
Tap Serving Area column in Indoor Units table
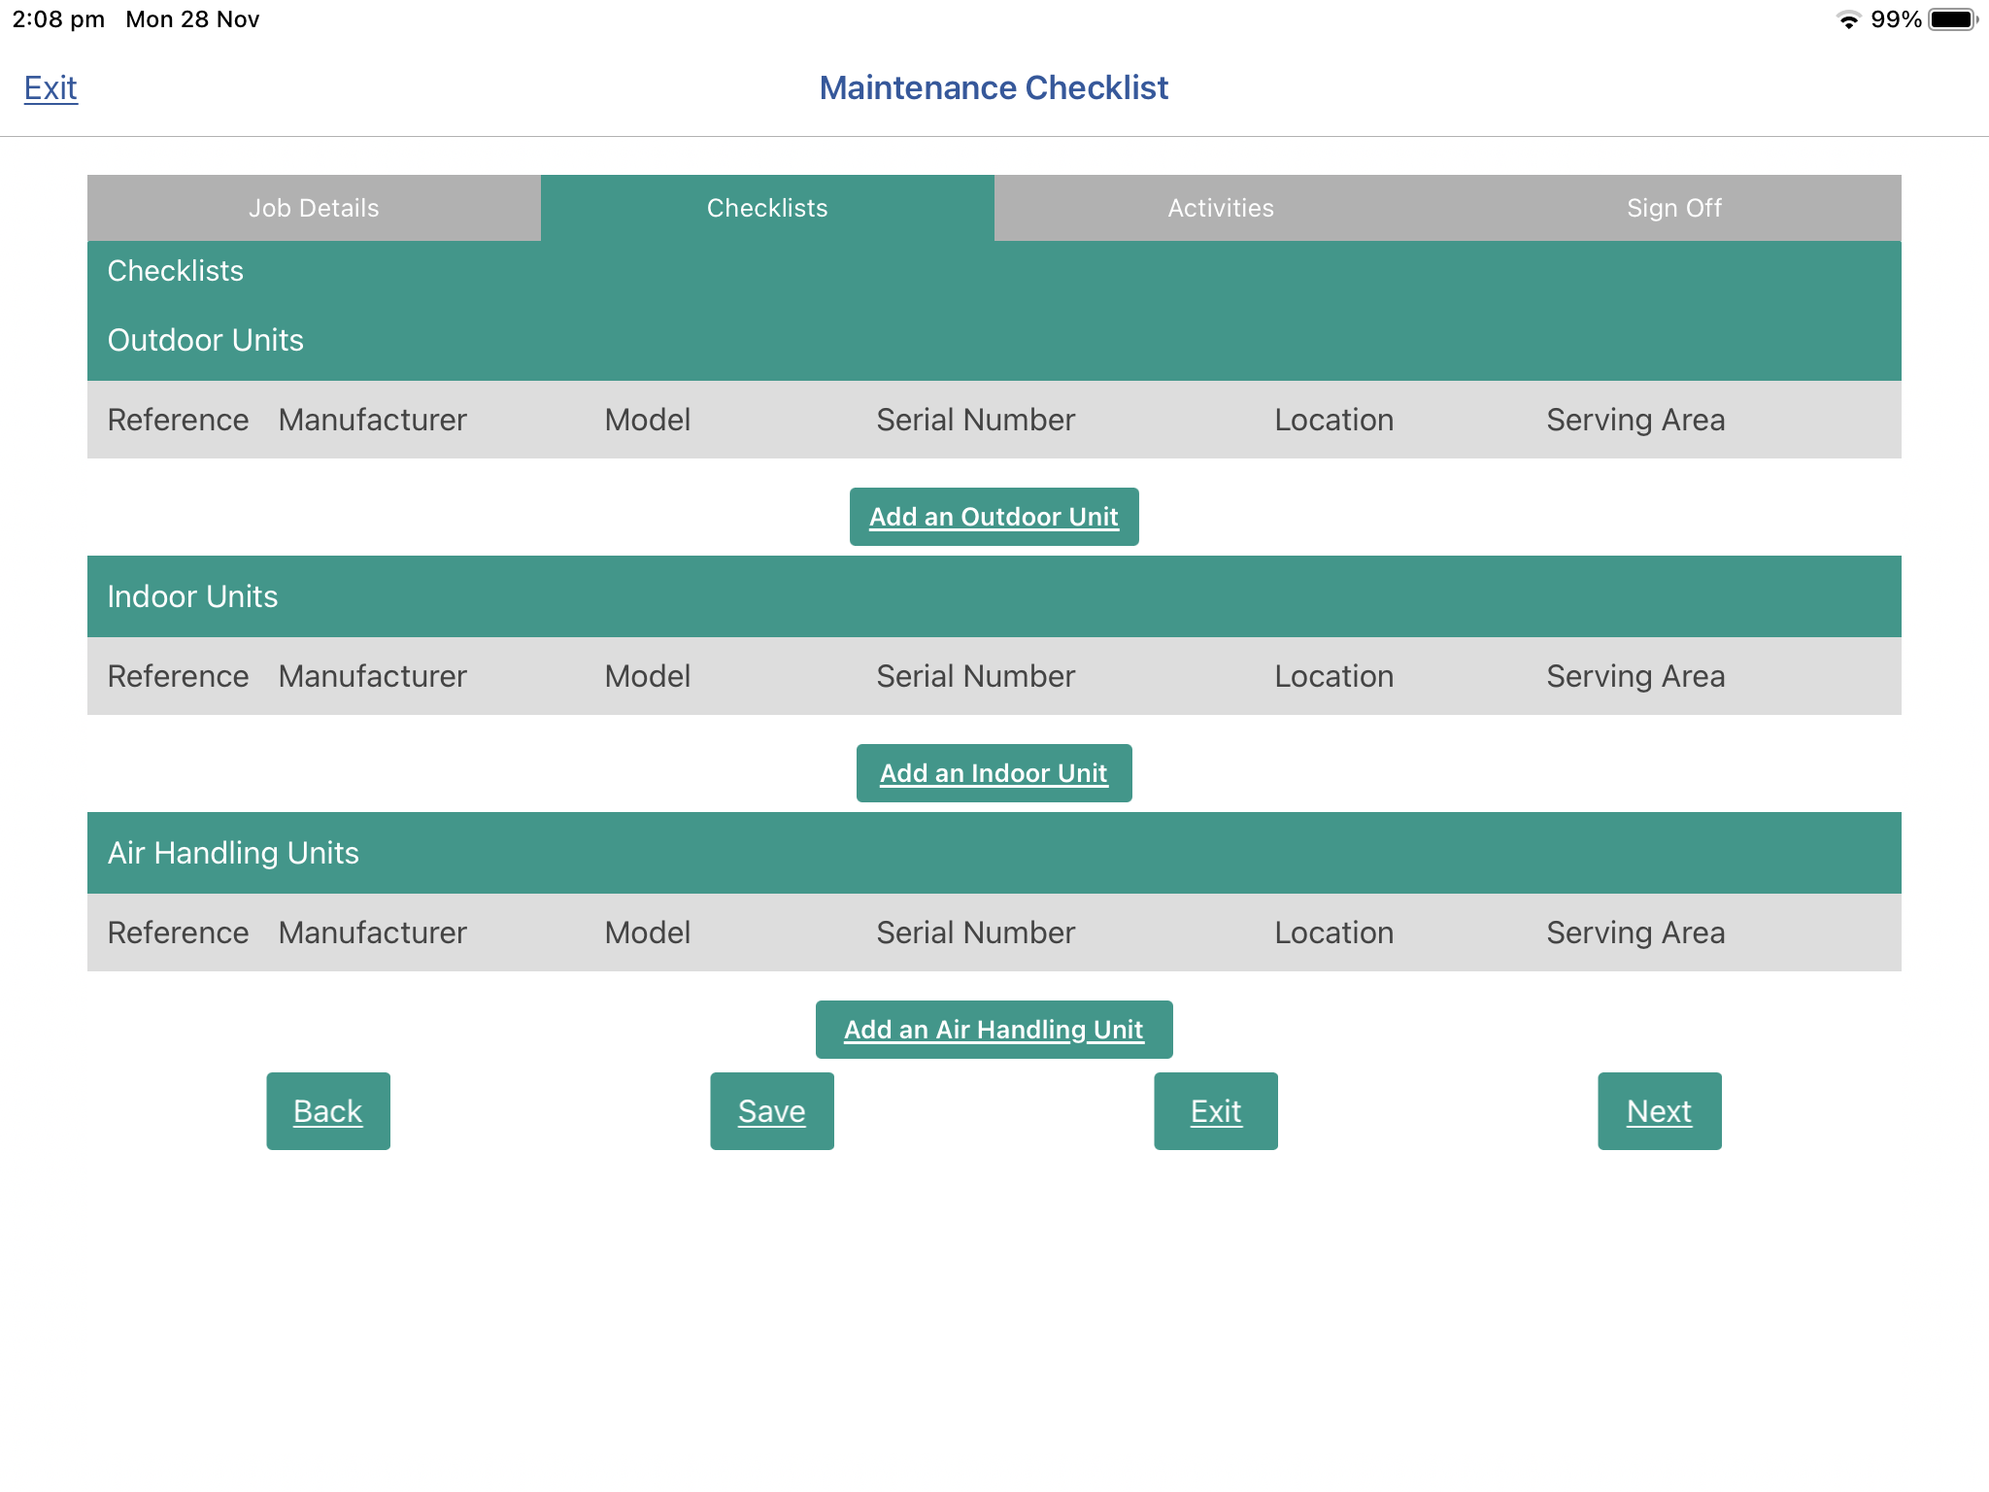click(x=1636, y=676)
